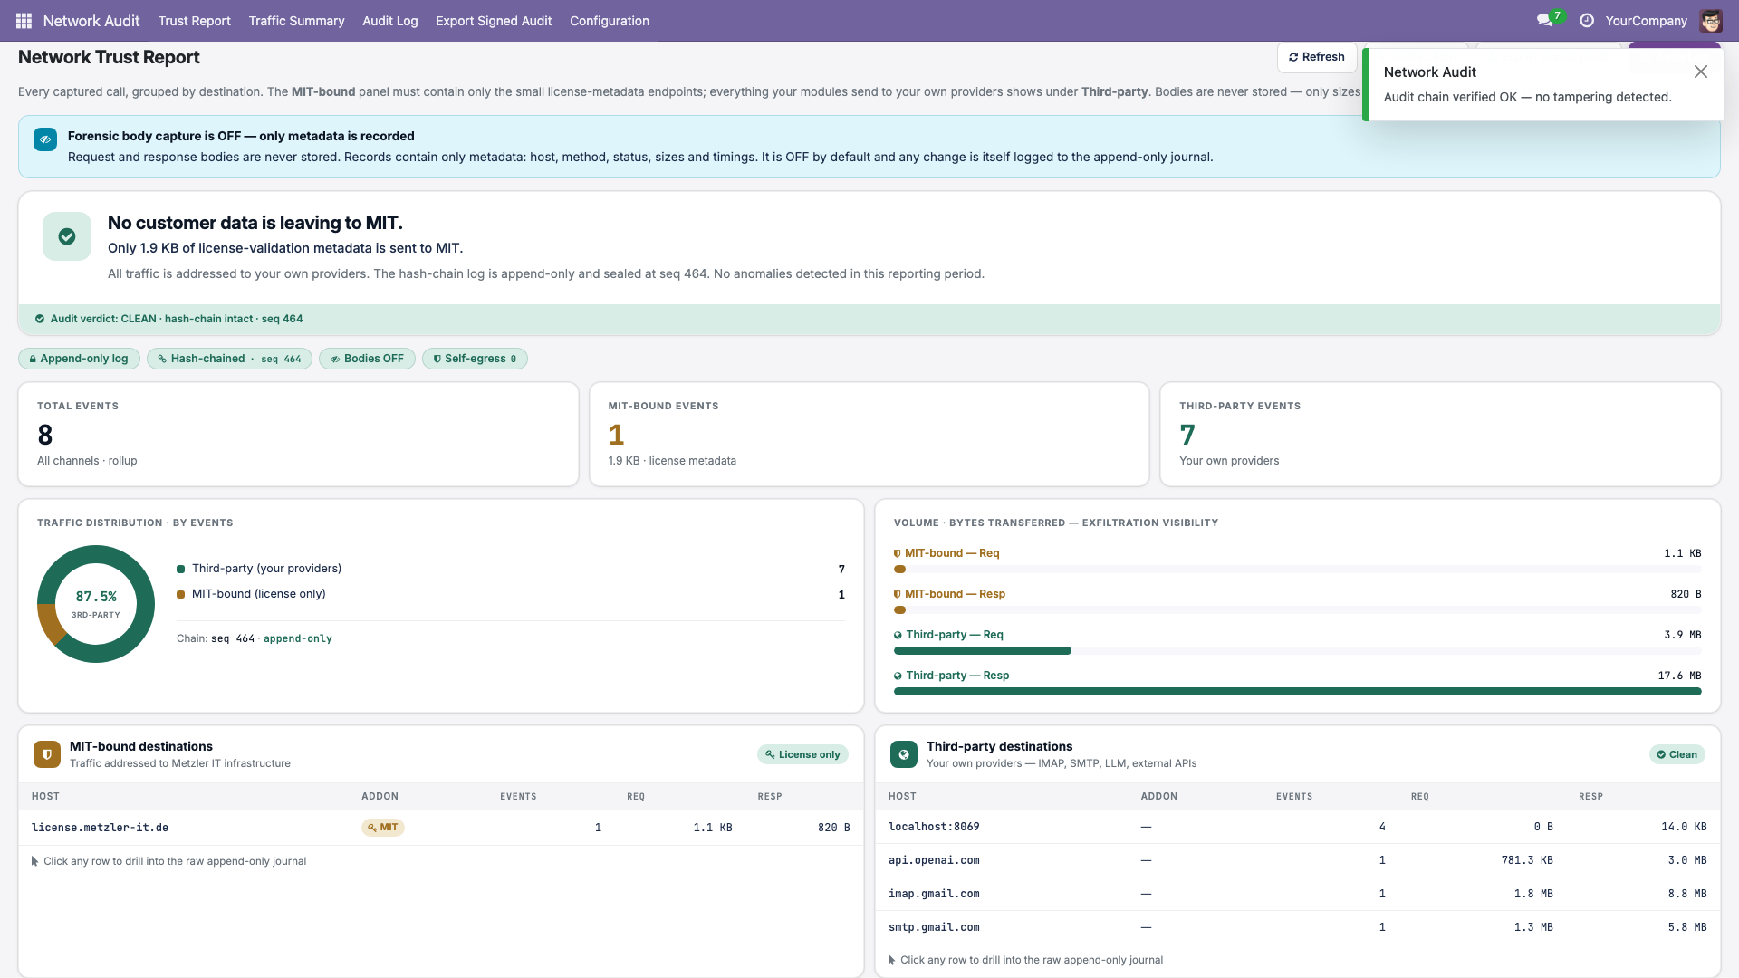Open the MIT-bound Events card
This screenshot has width=1739, height=978.
point(869,434)
